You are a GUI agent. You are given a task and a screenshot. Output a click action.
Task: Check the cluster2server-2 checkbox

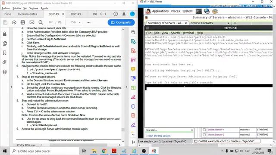204,135
